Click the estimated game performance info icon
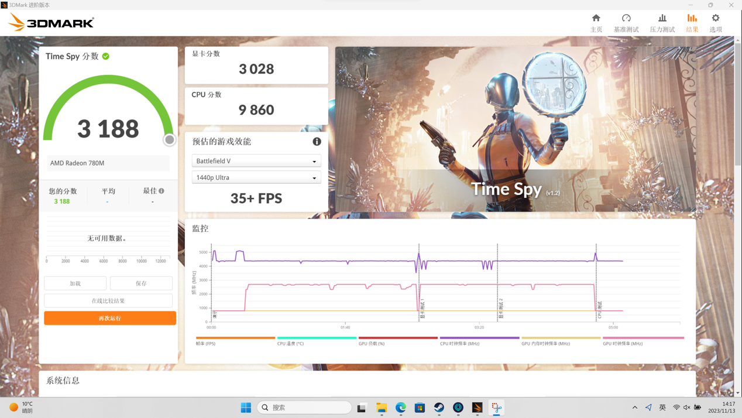Screen dimensions: 742x418 tap(317, 142)
